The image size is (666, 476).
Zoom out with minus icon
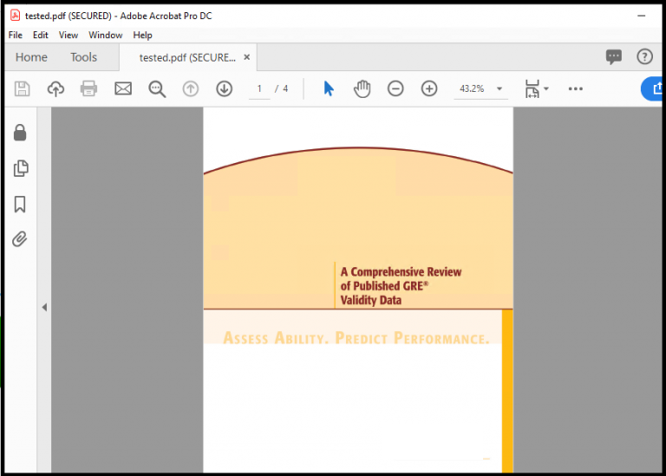point(395,88)
